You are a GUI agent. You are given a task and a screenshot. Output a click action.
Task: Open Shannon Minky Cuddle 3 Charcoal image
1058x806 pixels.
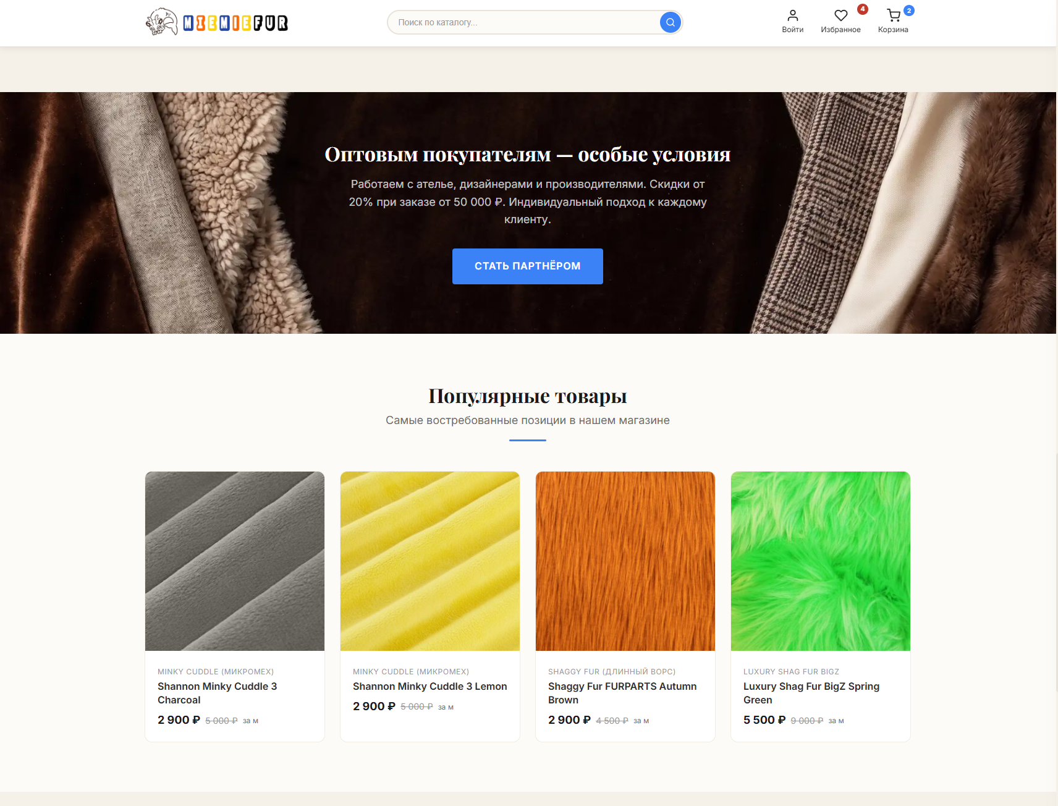[235, 561]
